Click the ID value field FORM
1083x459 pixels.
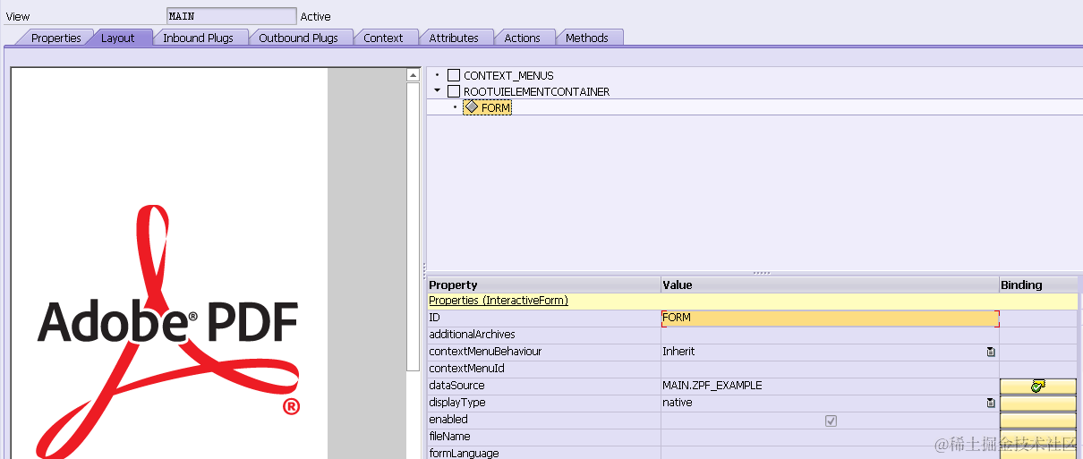(x=830, y=318)
